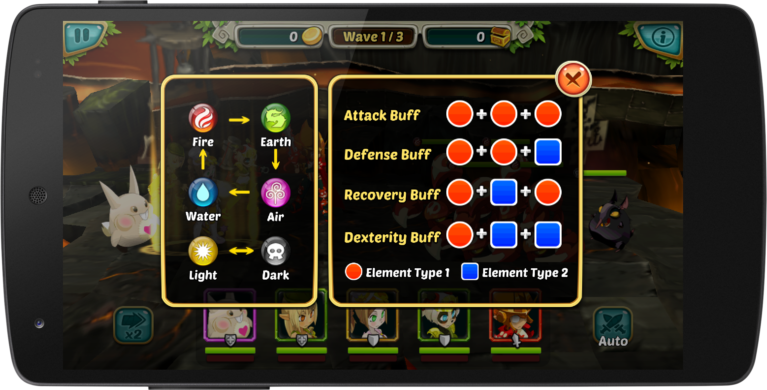This screenshot has width=767, height=390.
Task: Click the Attack Buff label
Action: click(382, 115)
